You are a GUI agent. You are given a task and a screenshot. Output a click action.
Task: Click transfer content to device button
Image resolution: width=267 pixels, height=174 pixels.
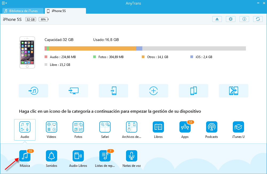(113, 91)
